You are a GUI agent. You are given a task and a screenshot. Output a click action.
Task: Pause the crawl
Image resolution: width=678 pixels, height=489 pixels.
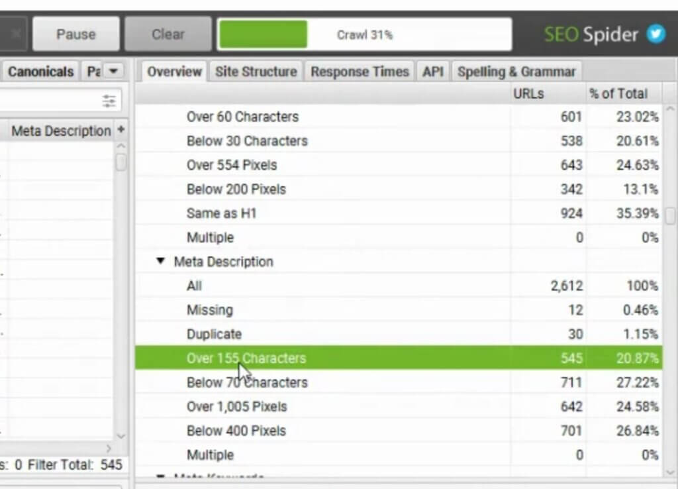(76, 34)
